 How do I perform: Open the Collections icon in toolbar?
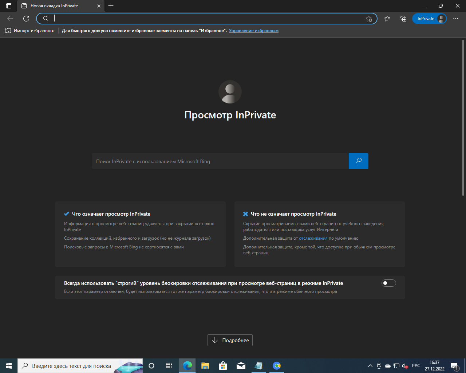[x=403, y=19]
